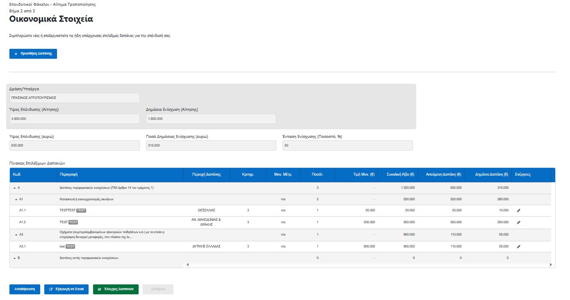570x300 pixels.
Task: Click Ποσό Δημόσιας Ενίσχυσης field 315.000
Action: tap(211, 146)
